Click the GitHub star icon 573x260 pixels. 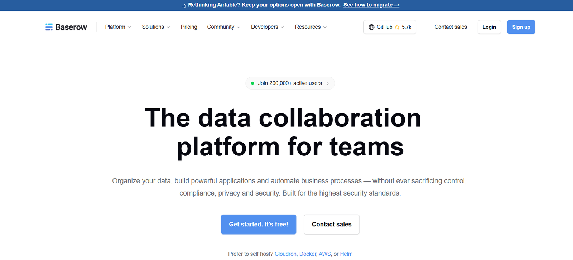397,27
